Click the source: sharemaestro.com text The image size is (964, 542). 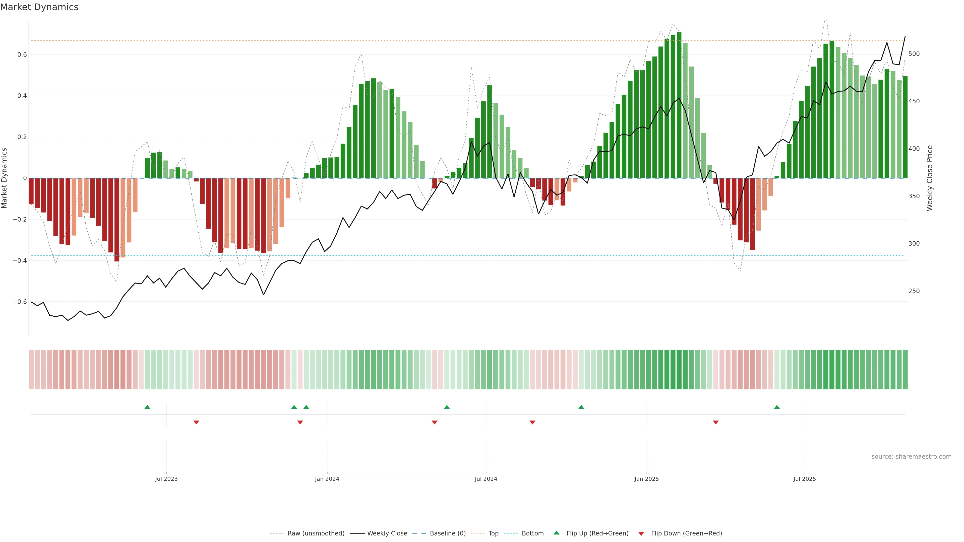911,456
